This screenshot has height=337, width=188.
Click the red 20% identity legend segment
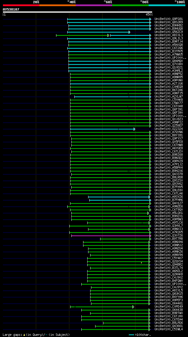pyautogui.click(x=21, y=5)
